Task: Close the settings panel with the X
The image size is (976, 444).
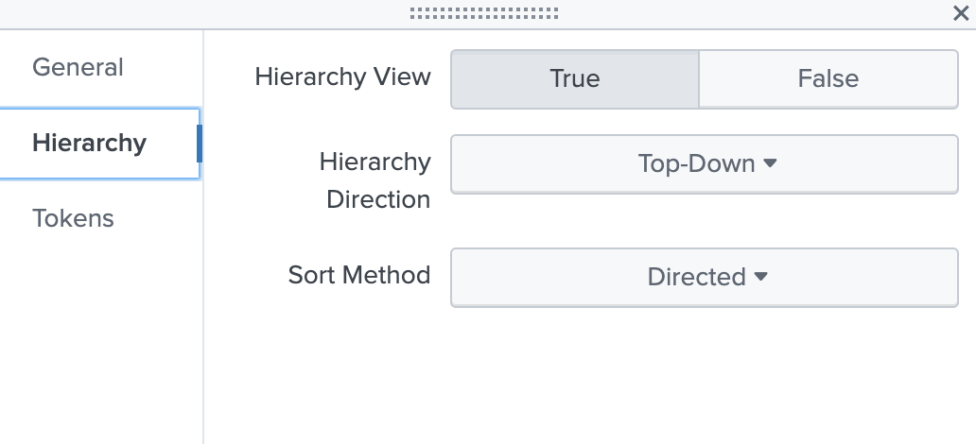Action: 960,13
